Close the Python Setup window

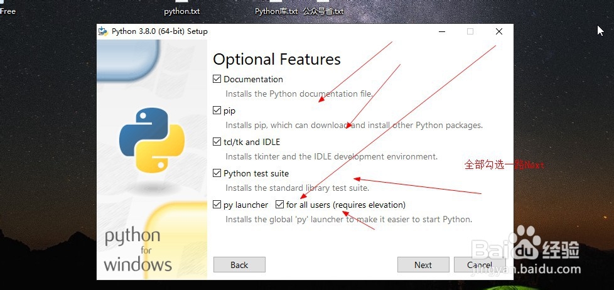pyautogui.click(x=499, y=31)
